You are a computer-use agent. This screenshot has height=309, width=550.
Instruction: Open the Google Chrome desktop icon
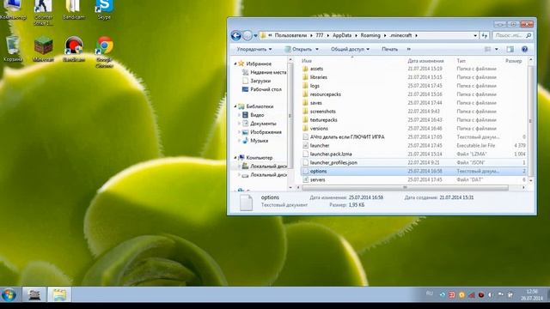tap(105, 51)
